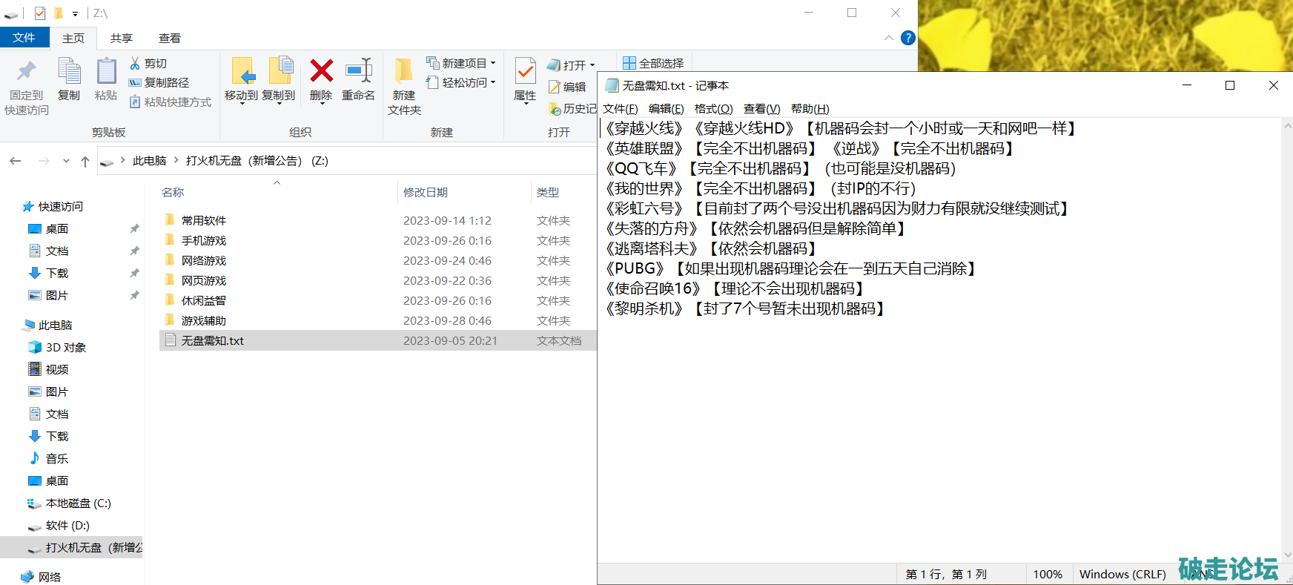Open the New Item (新建项目) dropdown
Screen dimensions: 1293x585
(461, 63)
